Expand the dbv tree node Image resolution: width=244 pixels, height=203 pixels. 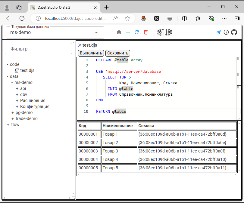[17, 95]
